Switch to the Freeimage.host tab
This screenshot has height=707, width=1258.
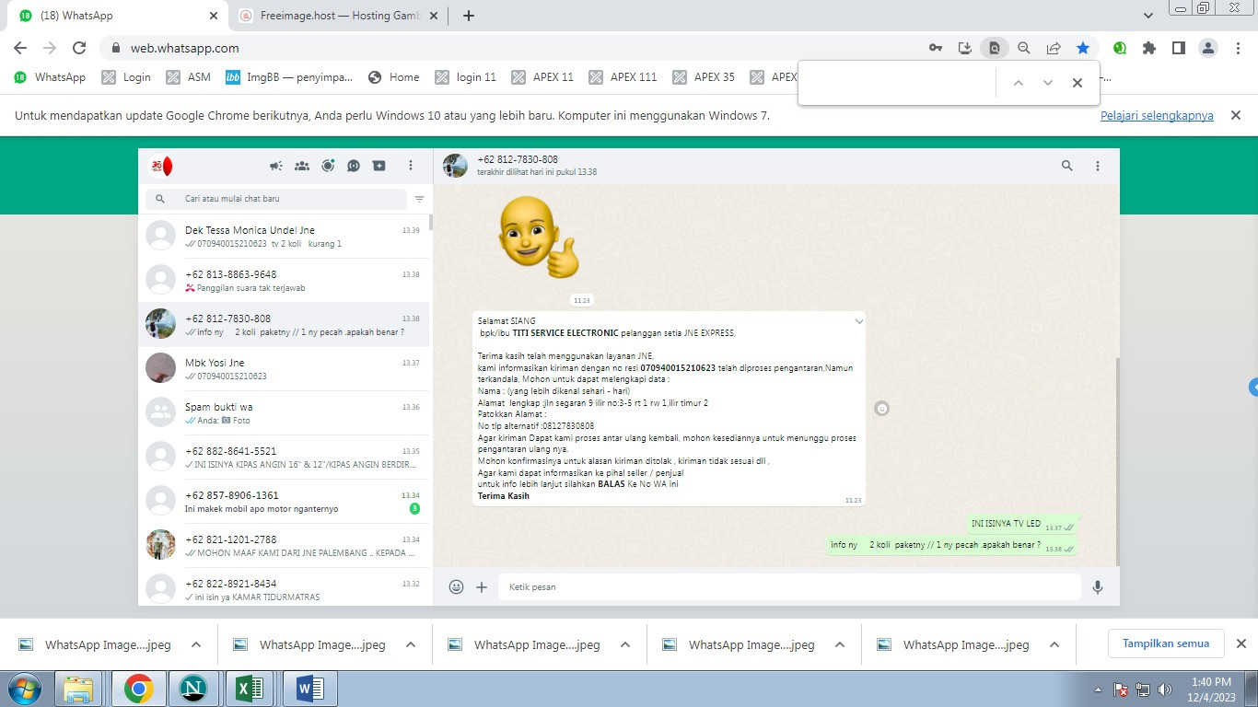(341, 16)
